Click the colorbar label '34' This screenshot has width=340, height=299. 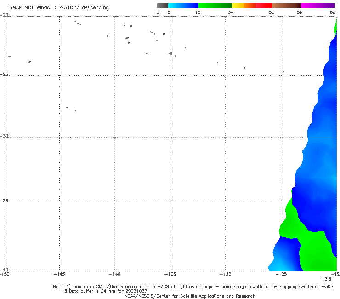230,12
